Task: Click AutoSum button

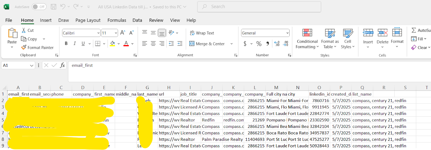Action: click(x=420, y=30)
